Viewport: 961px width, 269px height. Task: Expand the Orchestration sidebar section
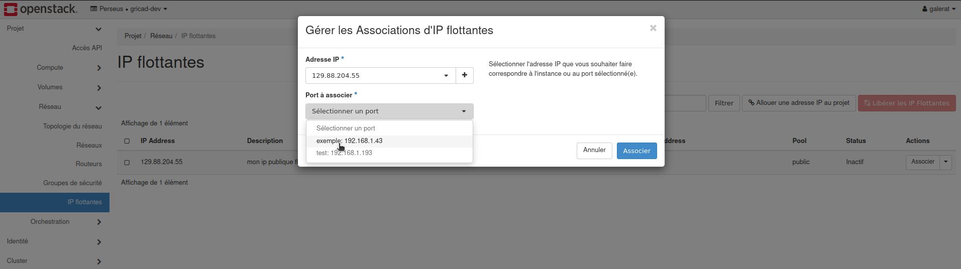click(x=54, y=222)
